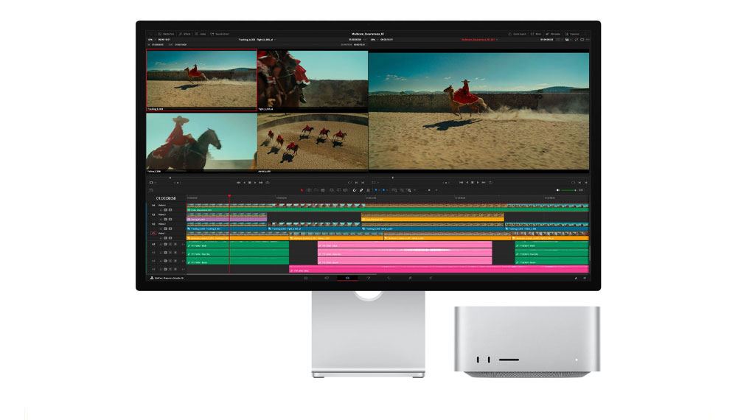Switch to the Color page tab
Screen dimensions: 752x420
389,278
